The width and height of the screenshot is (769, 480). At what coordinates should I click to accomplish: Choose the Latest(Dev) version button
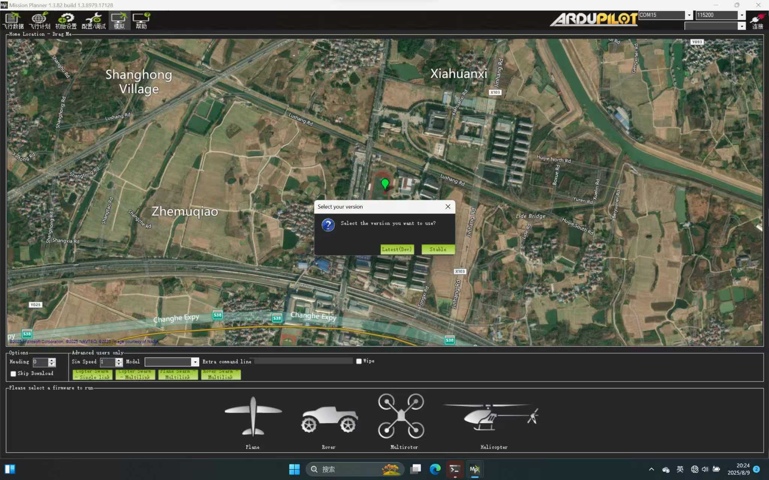click(397, 249)
